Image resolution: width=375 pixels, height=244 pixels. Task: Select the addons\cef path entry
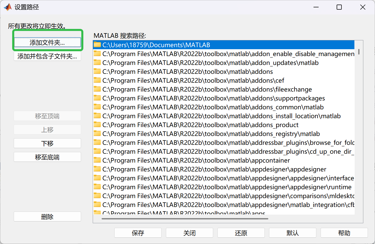pyautogui.click(x=224, y=80)
